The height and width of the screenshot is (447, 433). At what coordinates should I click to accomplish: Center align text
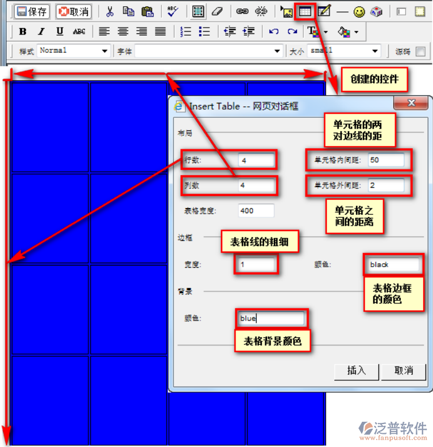click(123, 32)
